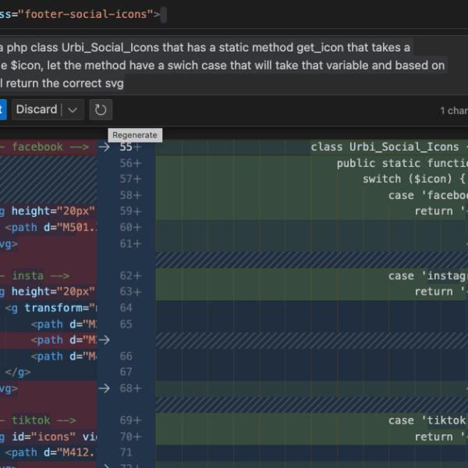Revert change with arrow beside line 68
Screen dimensions: 468x468
point(105,388)
